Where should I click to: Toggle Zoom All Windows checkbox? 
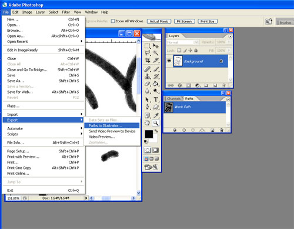[113, 21]
